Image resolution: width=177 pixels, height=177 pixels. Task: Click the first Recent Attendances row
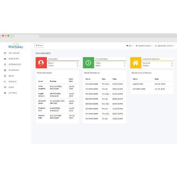point(104,84)
